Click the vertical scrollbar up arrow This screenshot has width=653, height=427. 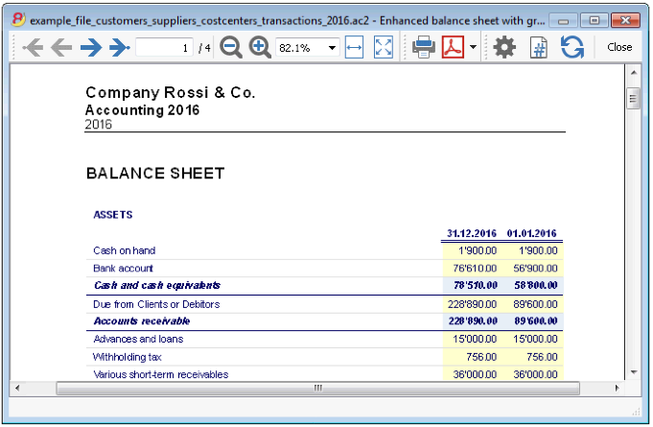[634, 73]
